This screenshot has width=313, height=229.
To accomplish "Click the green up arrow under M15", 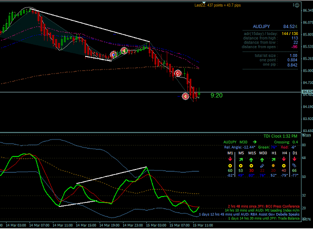I will pyautogui.click(x=251, y=159).
